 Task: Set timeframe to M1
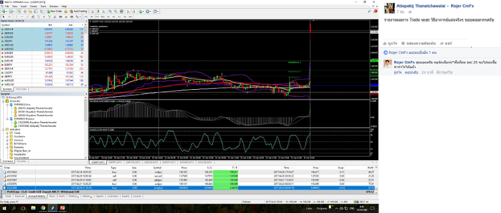[x=86, y=16]
